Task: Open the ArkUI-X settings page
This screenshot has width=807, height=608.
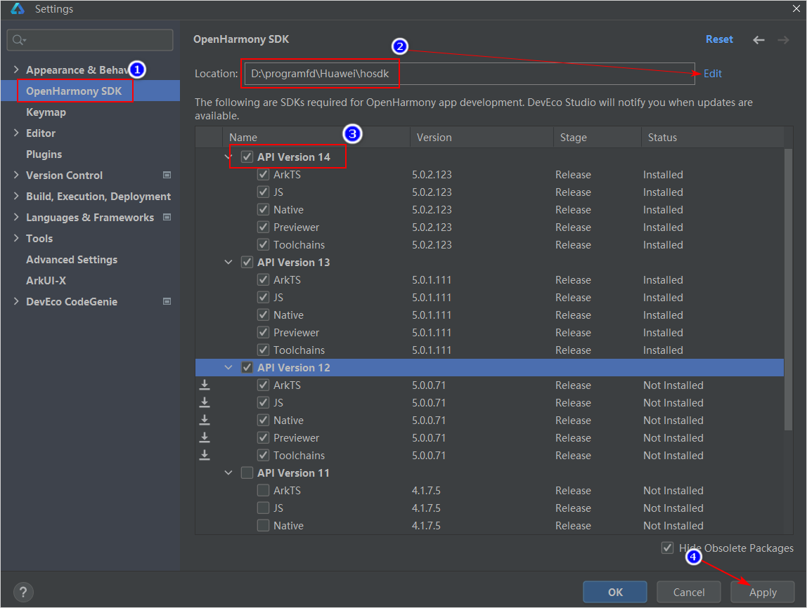Action: [x=46, y=281]
